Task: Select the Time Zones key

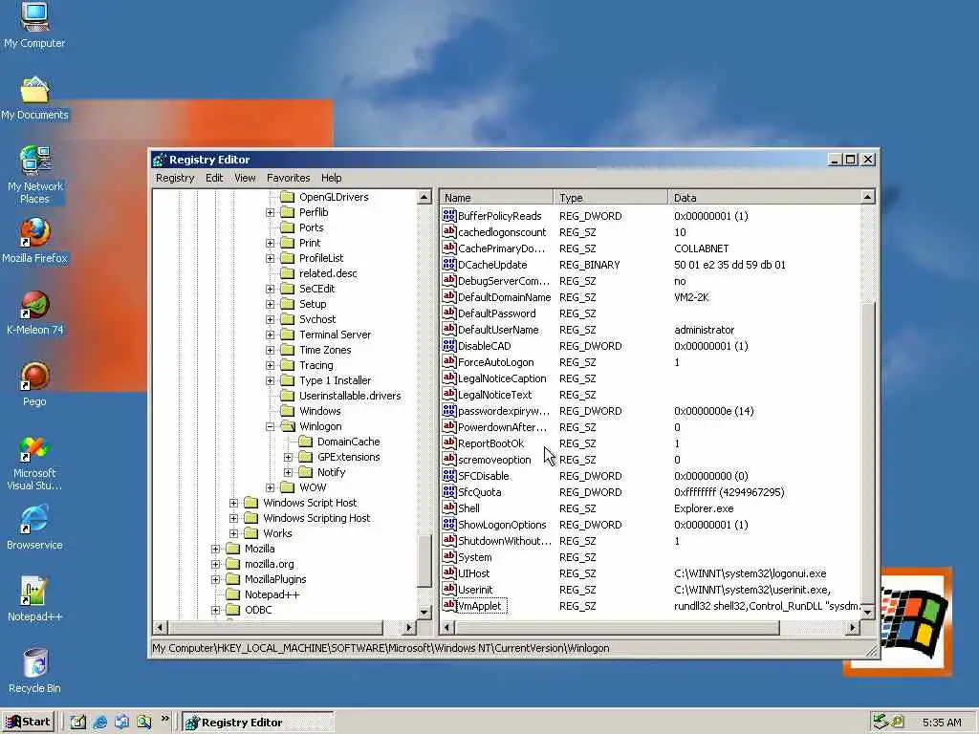Action: [325, 350]
